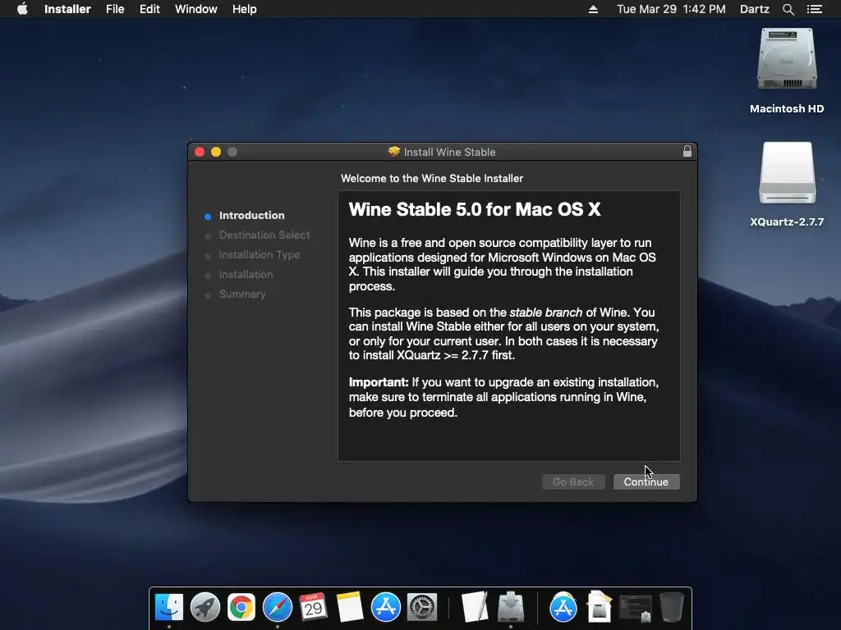The width and height of the screenshot is (841, 630).
Task: Click the date and time in menu bar
Action: point(671,9)
